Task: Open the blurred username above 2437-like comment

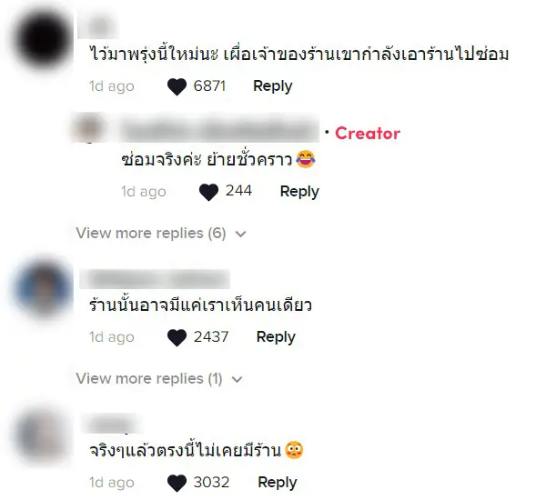Action: click(x=155, y=279)
